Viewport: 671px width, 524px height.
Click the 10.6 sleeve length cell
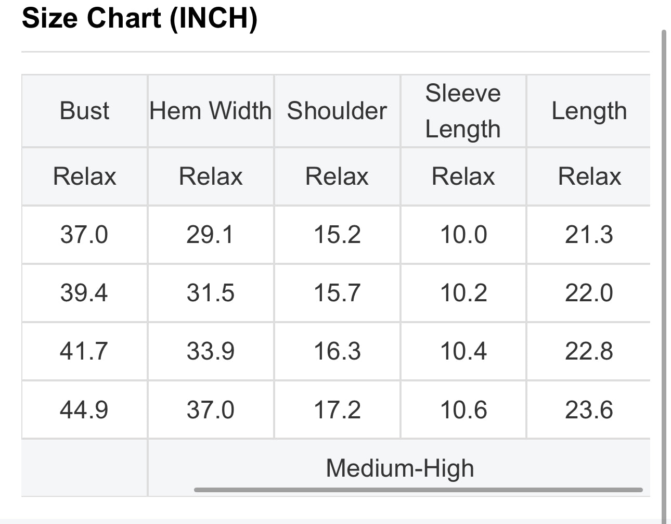coord(463,410)
